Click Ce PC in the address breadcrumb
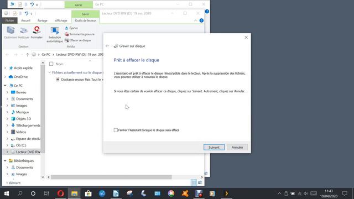The image size is (354, 199). click(x=46, y=55)
